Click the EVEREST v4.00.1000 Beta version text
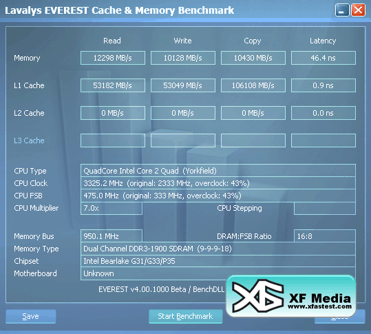 point(161,289)
